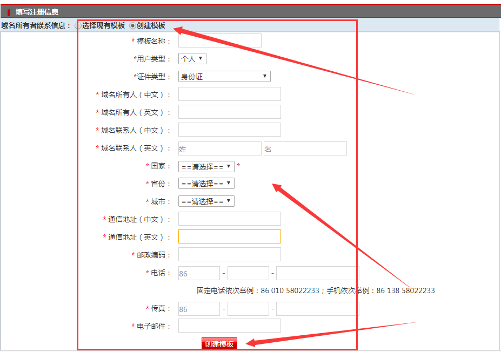
Task: Focus the 通信地址（英文）input field
Action: (x=229, y=236)
